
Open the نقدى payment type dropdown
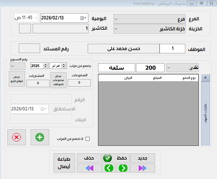coord(169,67)
